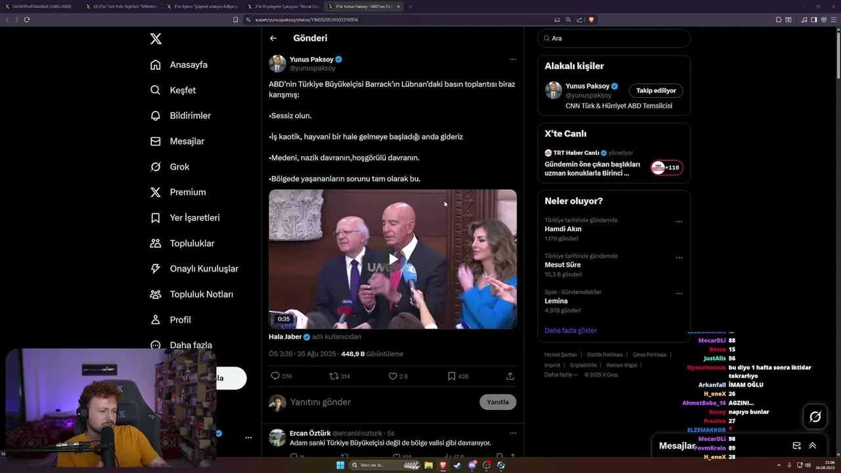Open a new browser tab with plus
Screen dimensions: 841x473
(411, 7)
